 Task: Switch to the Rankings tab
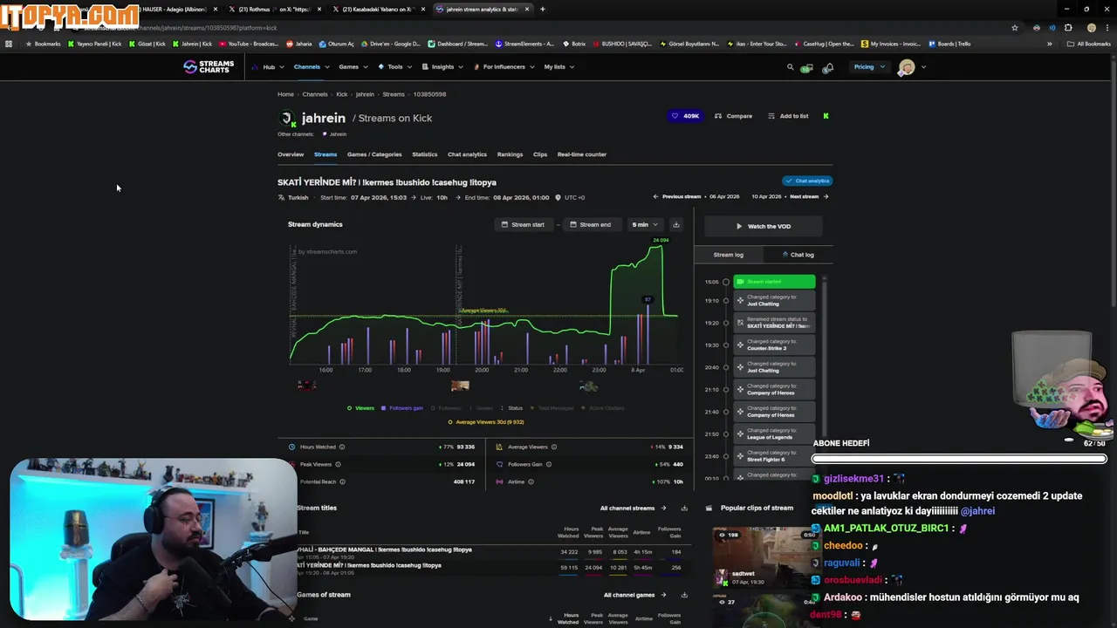(510, 154)
